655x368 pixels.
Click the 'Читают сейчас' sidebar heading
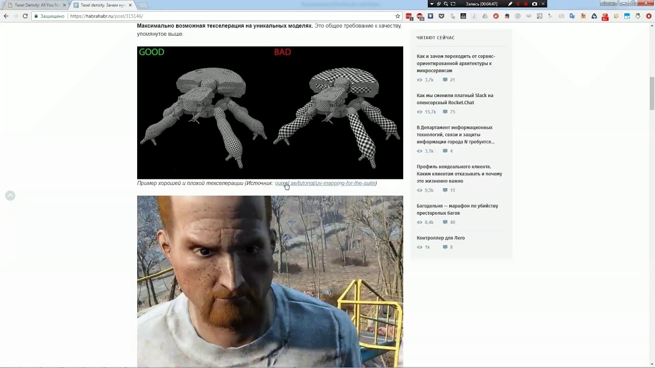pyautogui.click(x=435, y=38)
